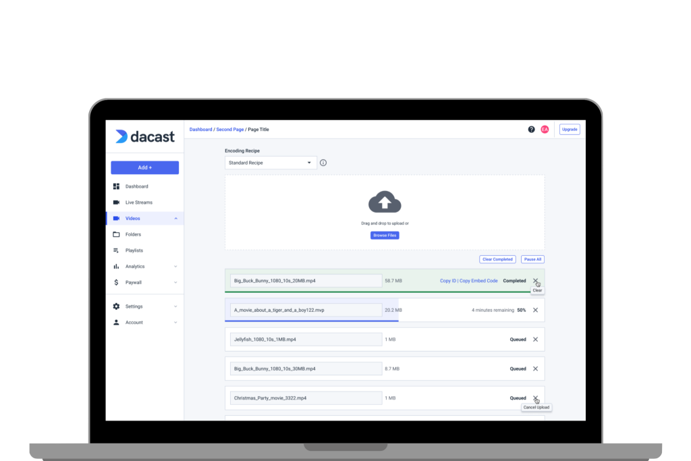Go to Playlists in the sidebar
The height and width of the screenshot is (461, 691).
(134, 250)
